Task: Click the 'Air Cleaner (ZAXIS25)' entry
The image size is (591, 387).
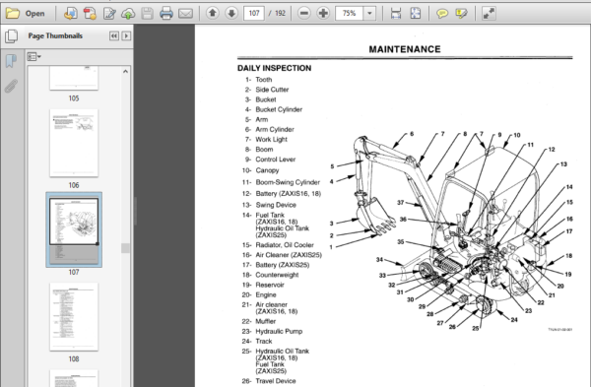Action: click(289, 255)
